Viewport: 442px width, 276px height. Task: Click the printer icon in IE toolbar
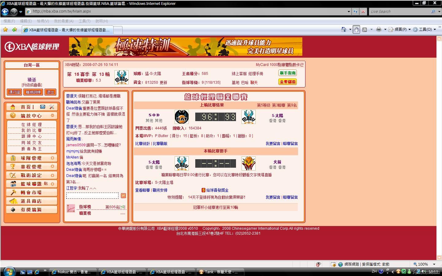coord(379,29)
